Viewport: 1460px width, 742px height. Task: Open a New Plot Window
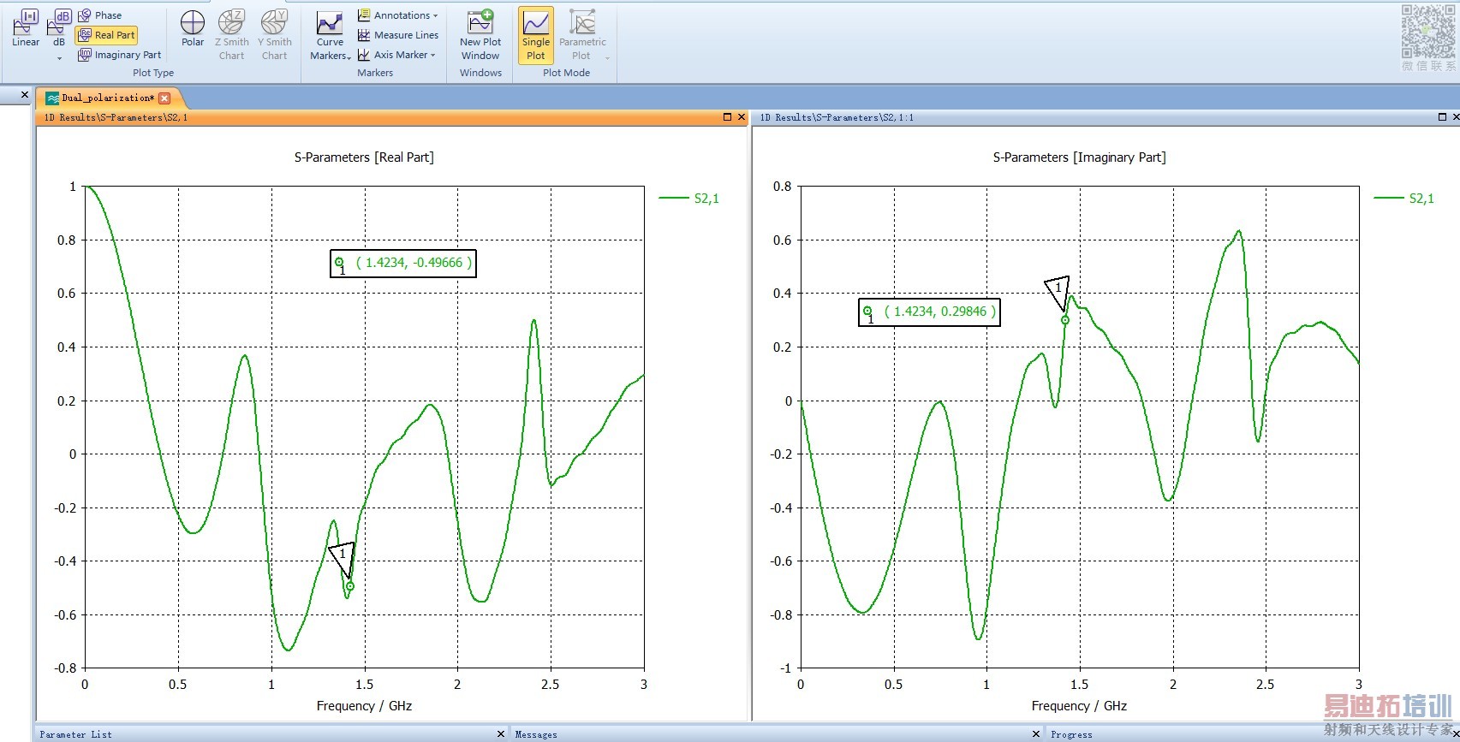[x=480, y=35]
